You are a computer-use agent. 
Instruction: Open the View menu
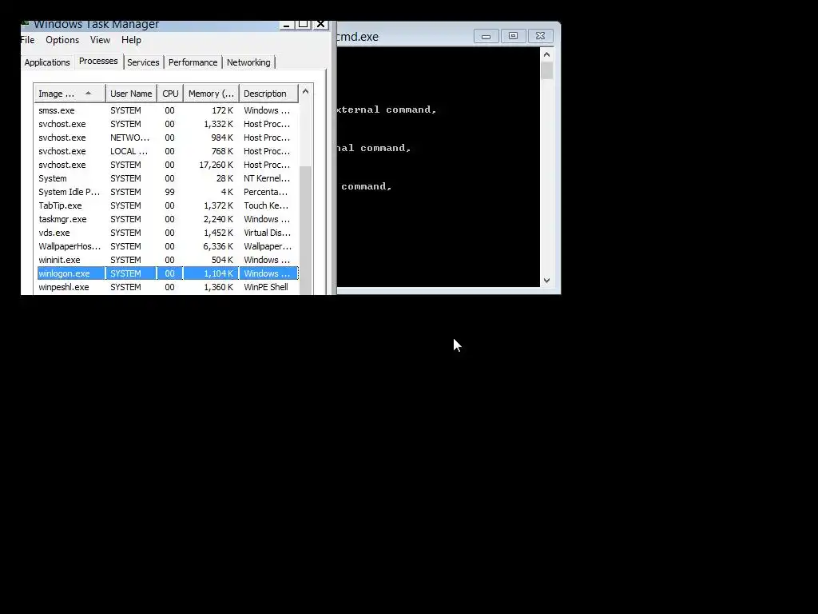[x=100, y=40]
